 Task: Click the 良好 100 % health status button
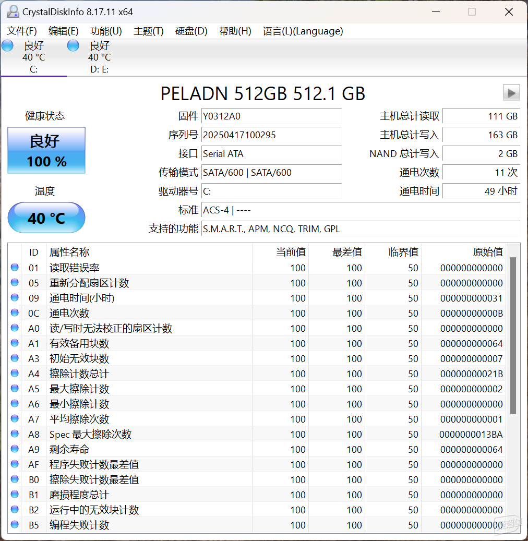46,150
